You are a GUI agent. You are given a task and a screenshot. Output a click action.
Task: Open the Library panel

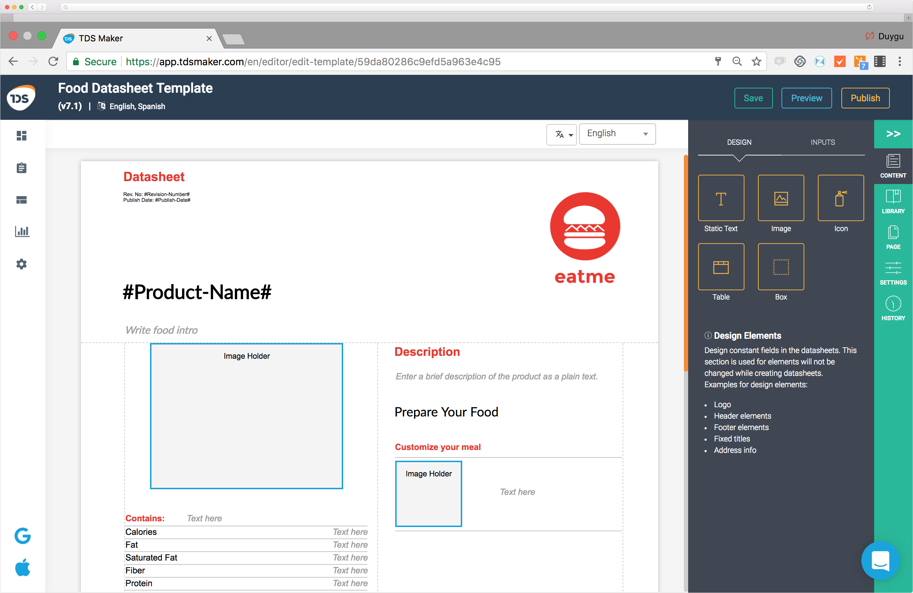[x=893, y=201]
